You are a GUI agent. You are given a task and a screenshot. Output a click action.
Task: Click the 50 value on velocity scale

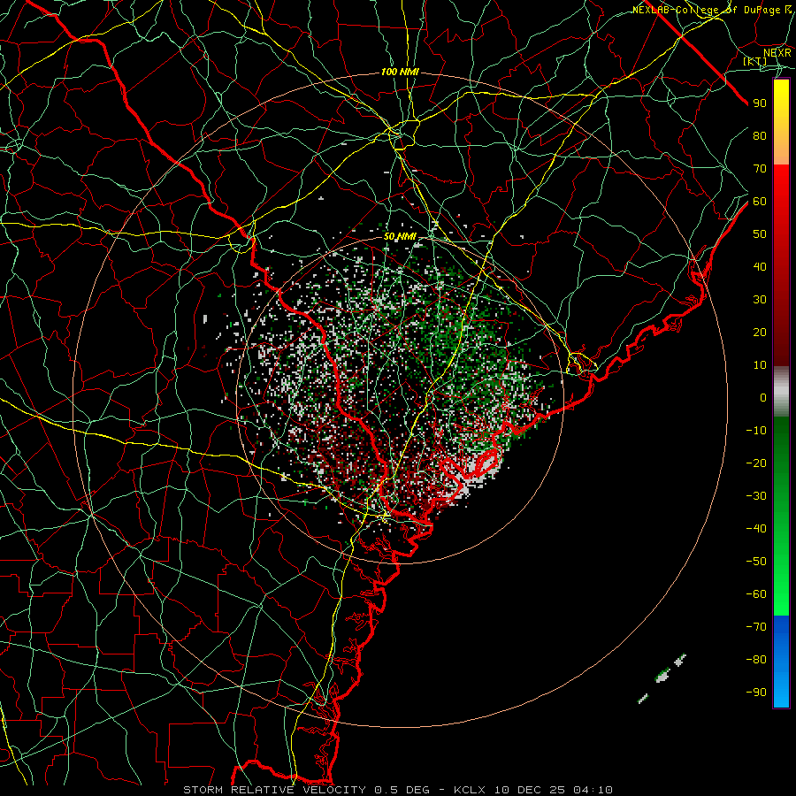click(760, 234)
